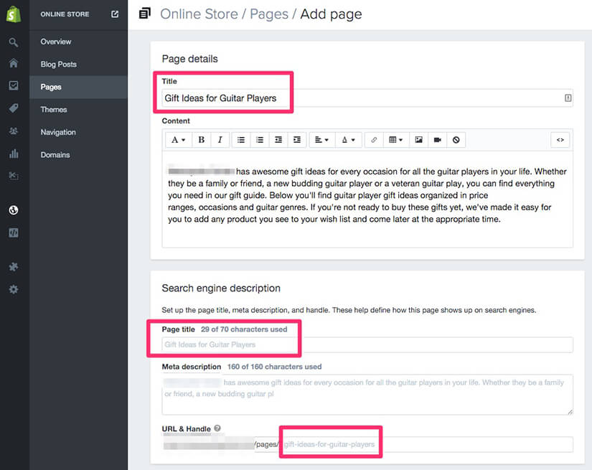
Task: Click the icon inside Title field
Action: (568, 98)
